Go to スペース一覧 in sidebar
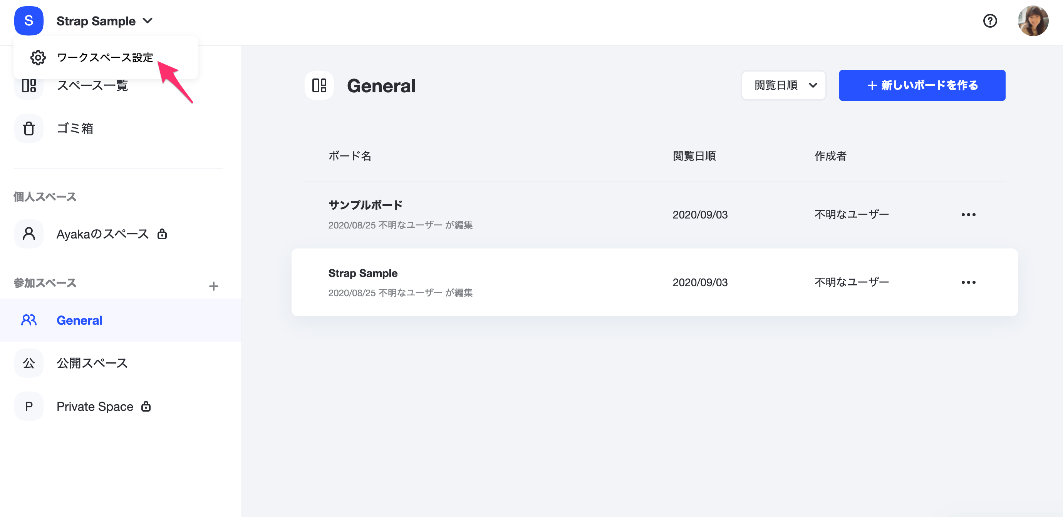 tap(92, 86)
